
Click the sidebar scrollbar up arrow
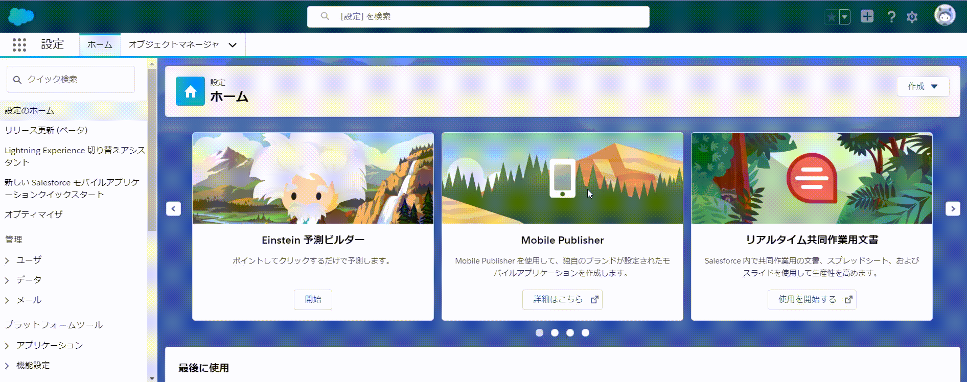[x=152, y=64]
